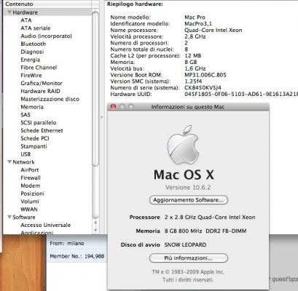Select Schede Ethernet item
The width and height of the screenshot is (298, 291).
(x=42, y=130)
